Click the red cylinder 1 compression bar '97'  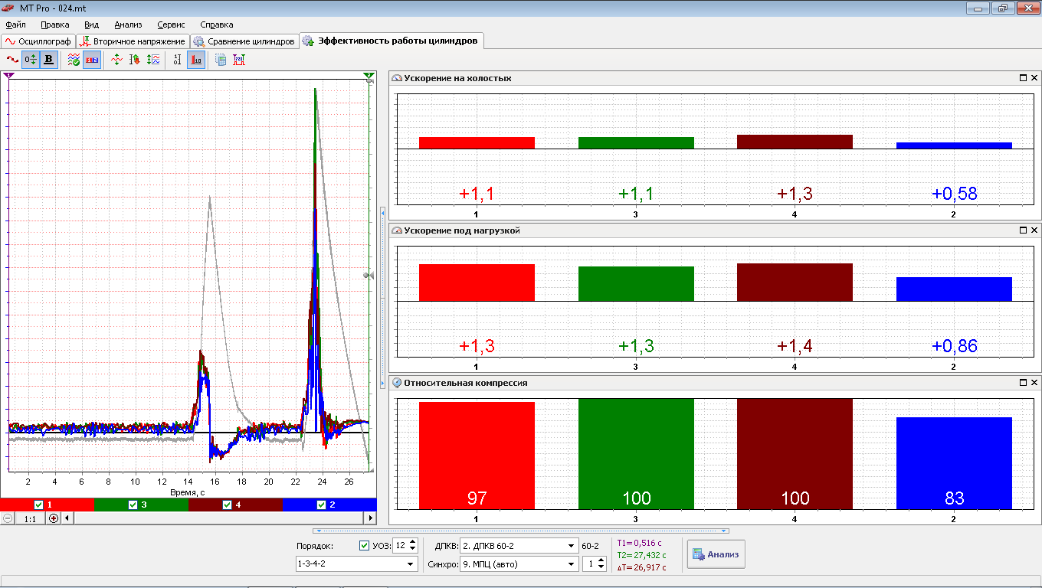pyautogui.click(x=477, y=456)
